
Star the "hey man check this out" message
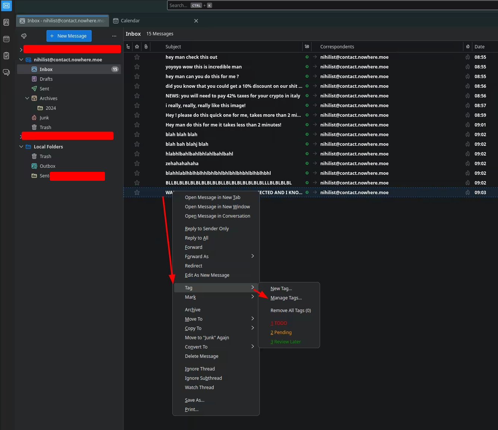(x=137, y=57)
